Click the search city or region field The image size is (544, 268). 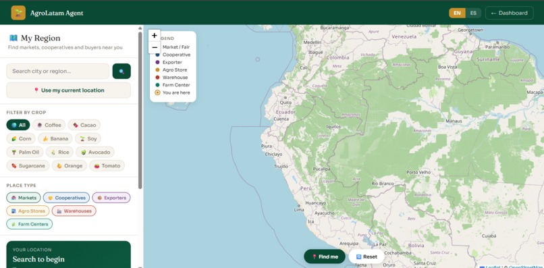57,71
